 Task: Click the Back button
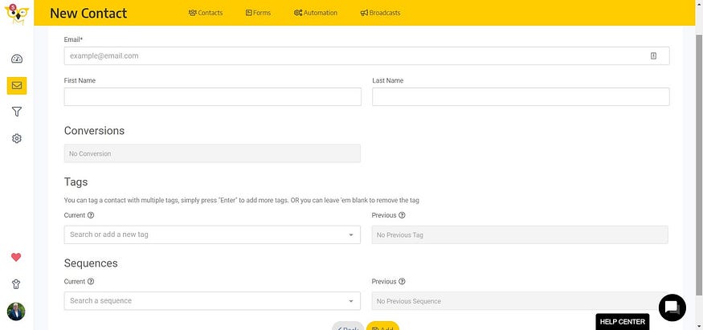point(348,326)
